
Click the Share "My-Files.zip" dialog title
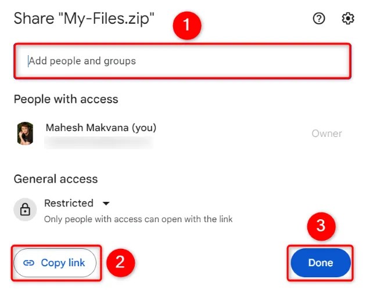tap(84, 19)
